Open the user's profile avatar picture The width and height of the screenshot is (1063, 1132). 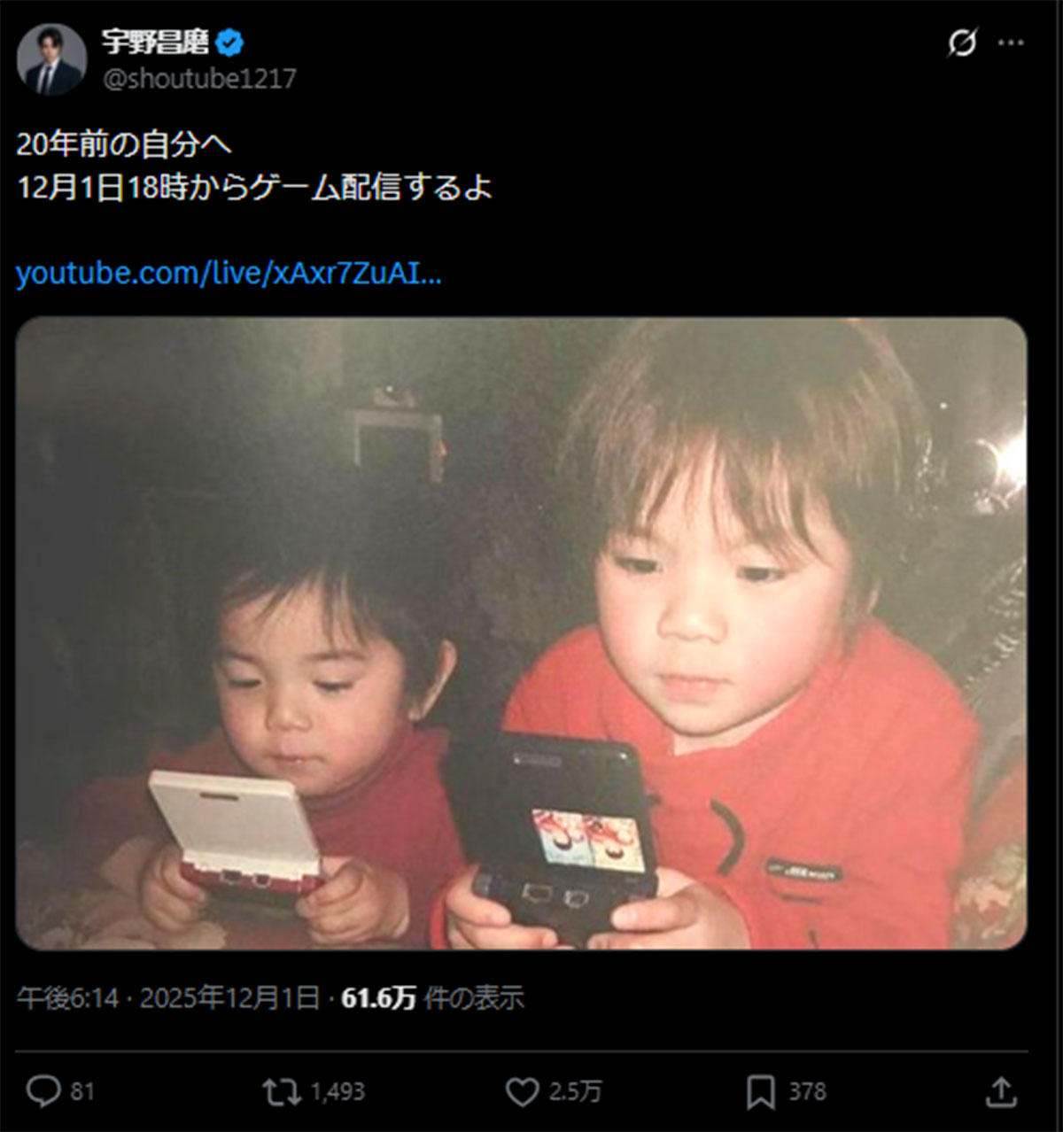(x=51, y=59)
